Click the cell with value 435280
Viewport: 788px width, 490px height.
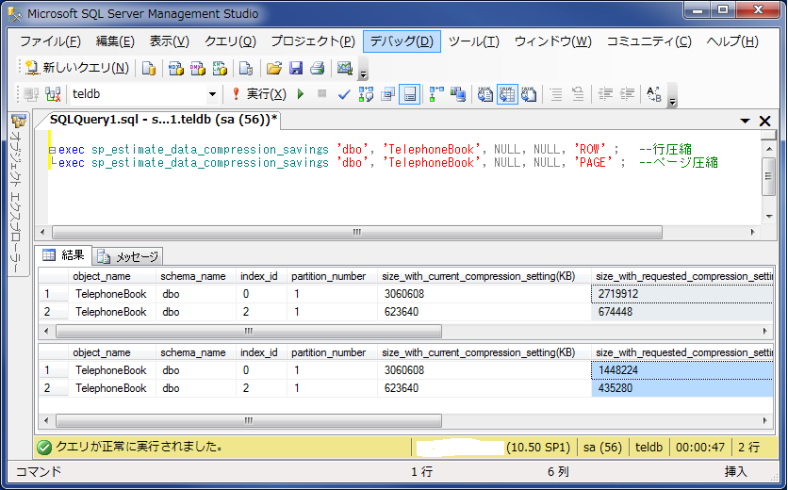[682, 388]
